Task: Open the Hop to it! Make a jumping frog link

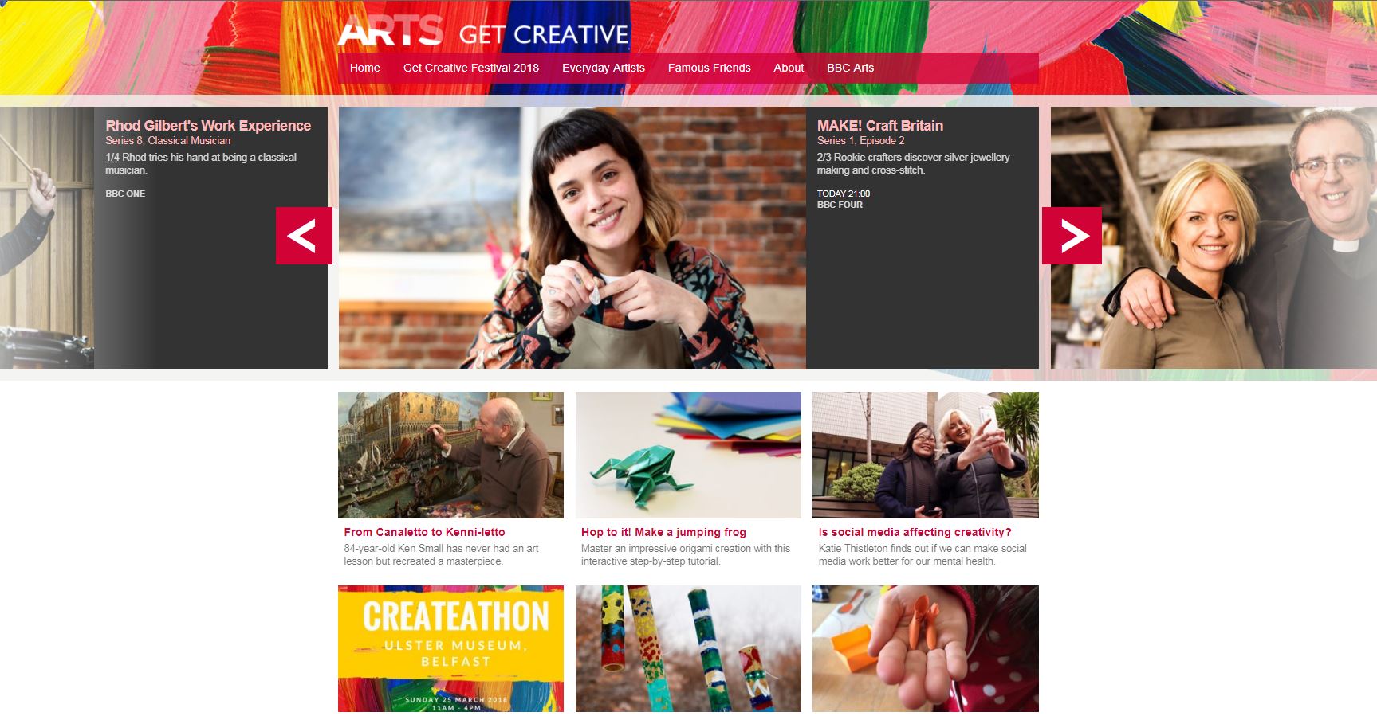Action: (x=663, y=532)
